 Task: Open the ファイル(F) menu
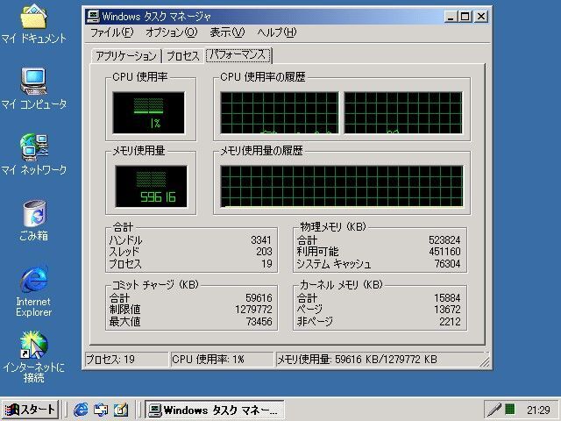[x=111, y=32]
